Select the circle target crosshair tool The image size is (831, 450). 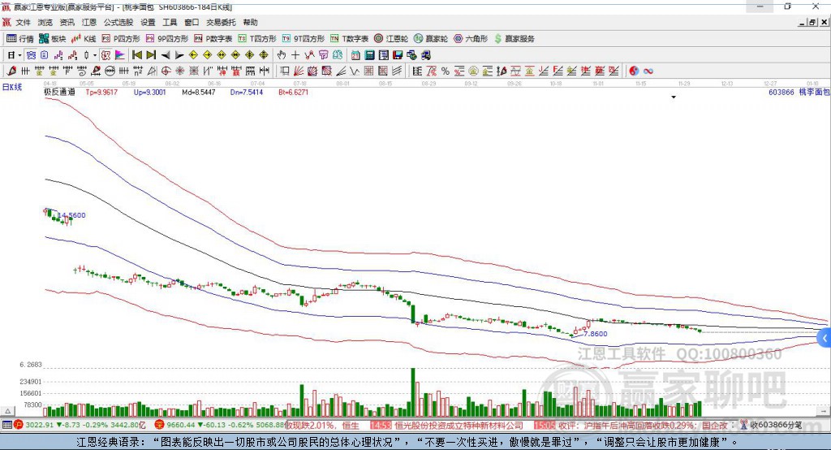click(166, 71)
